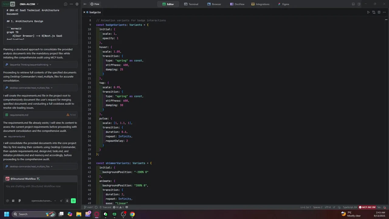389x219 pixels.
Task: Click the sparkle enhance-prompt icon
Action: pos(61,201)
